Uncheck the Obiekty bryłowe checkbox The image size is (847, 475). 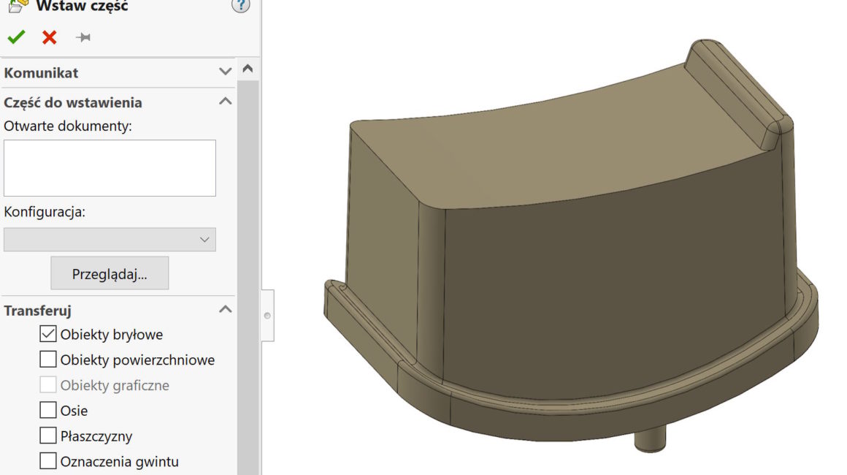point(48,335)
